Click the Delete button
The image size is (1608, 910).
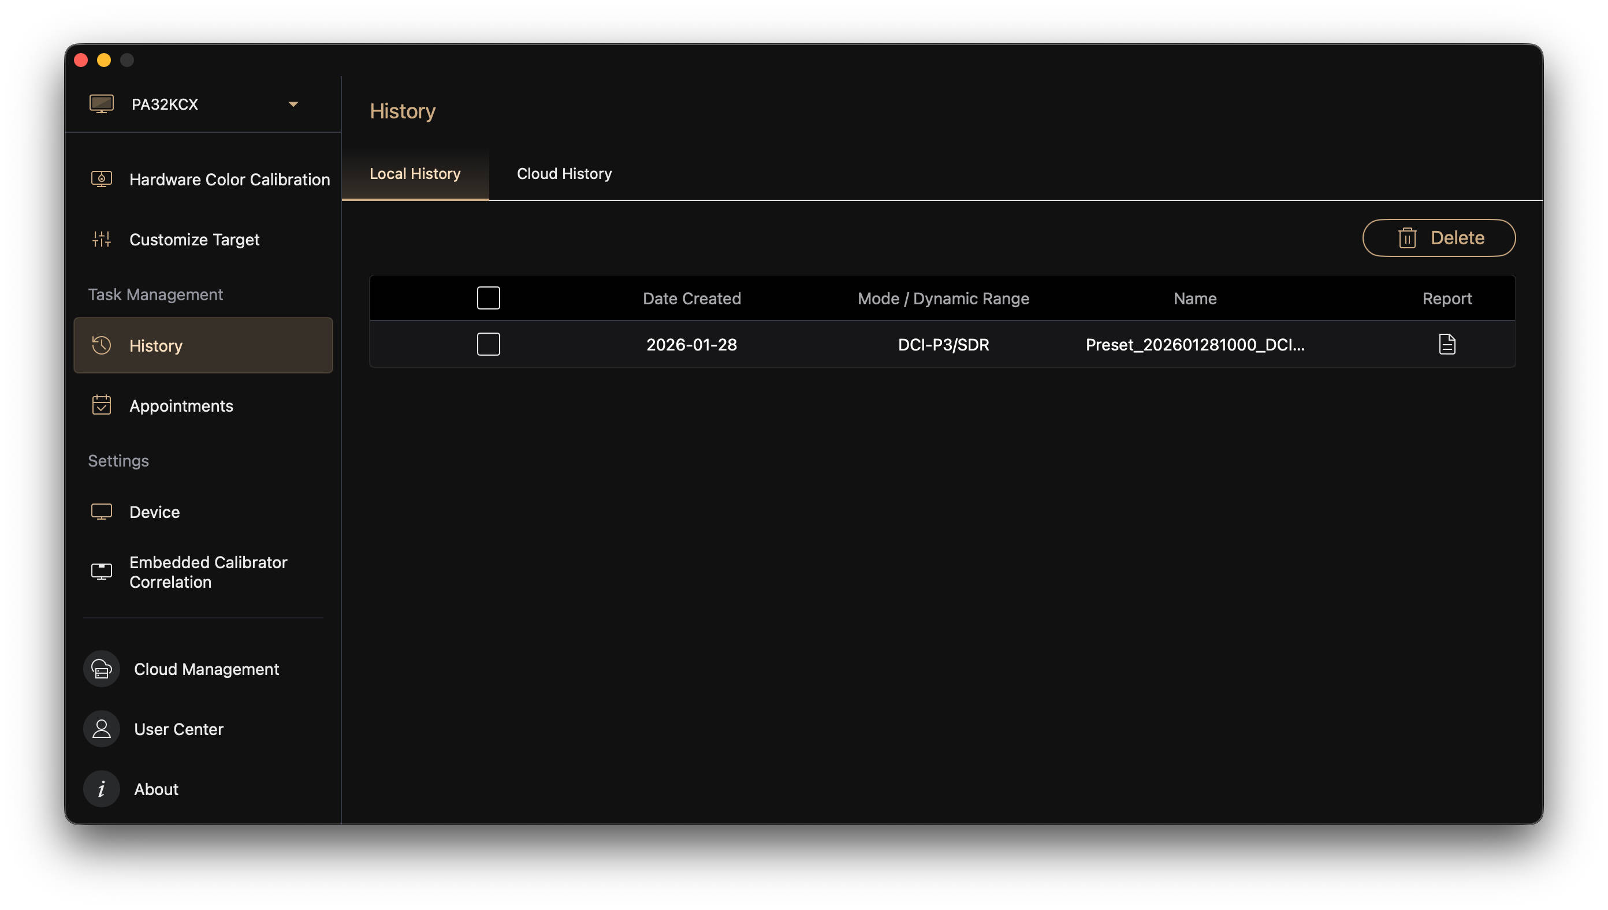coord(1438,237)
